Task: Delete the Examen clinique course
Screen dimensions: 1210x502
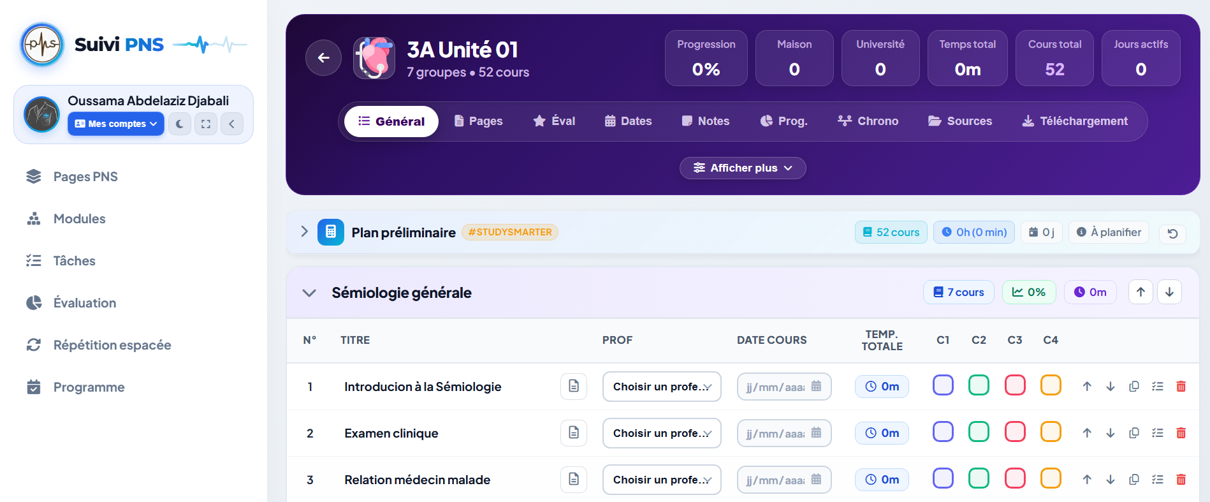Action: tap(1181, 433)
